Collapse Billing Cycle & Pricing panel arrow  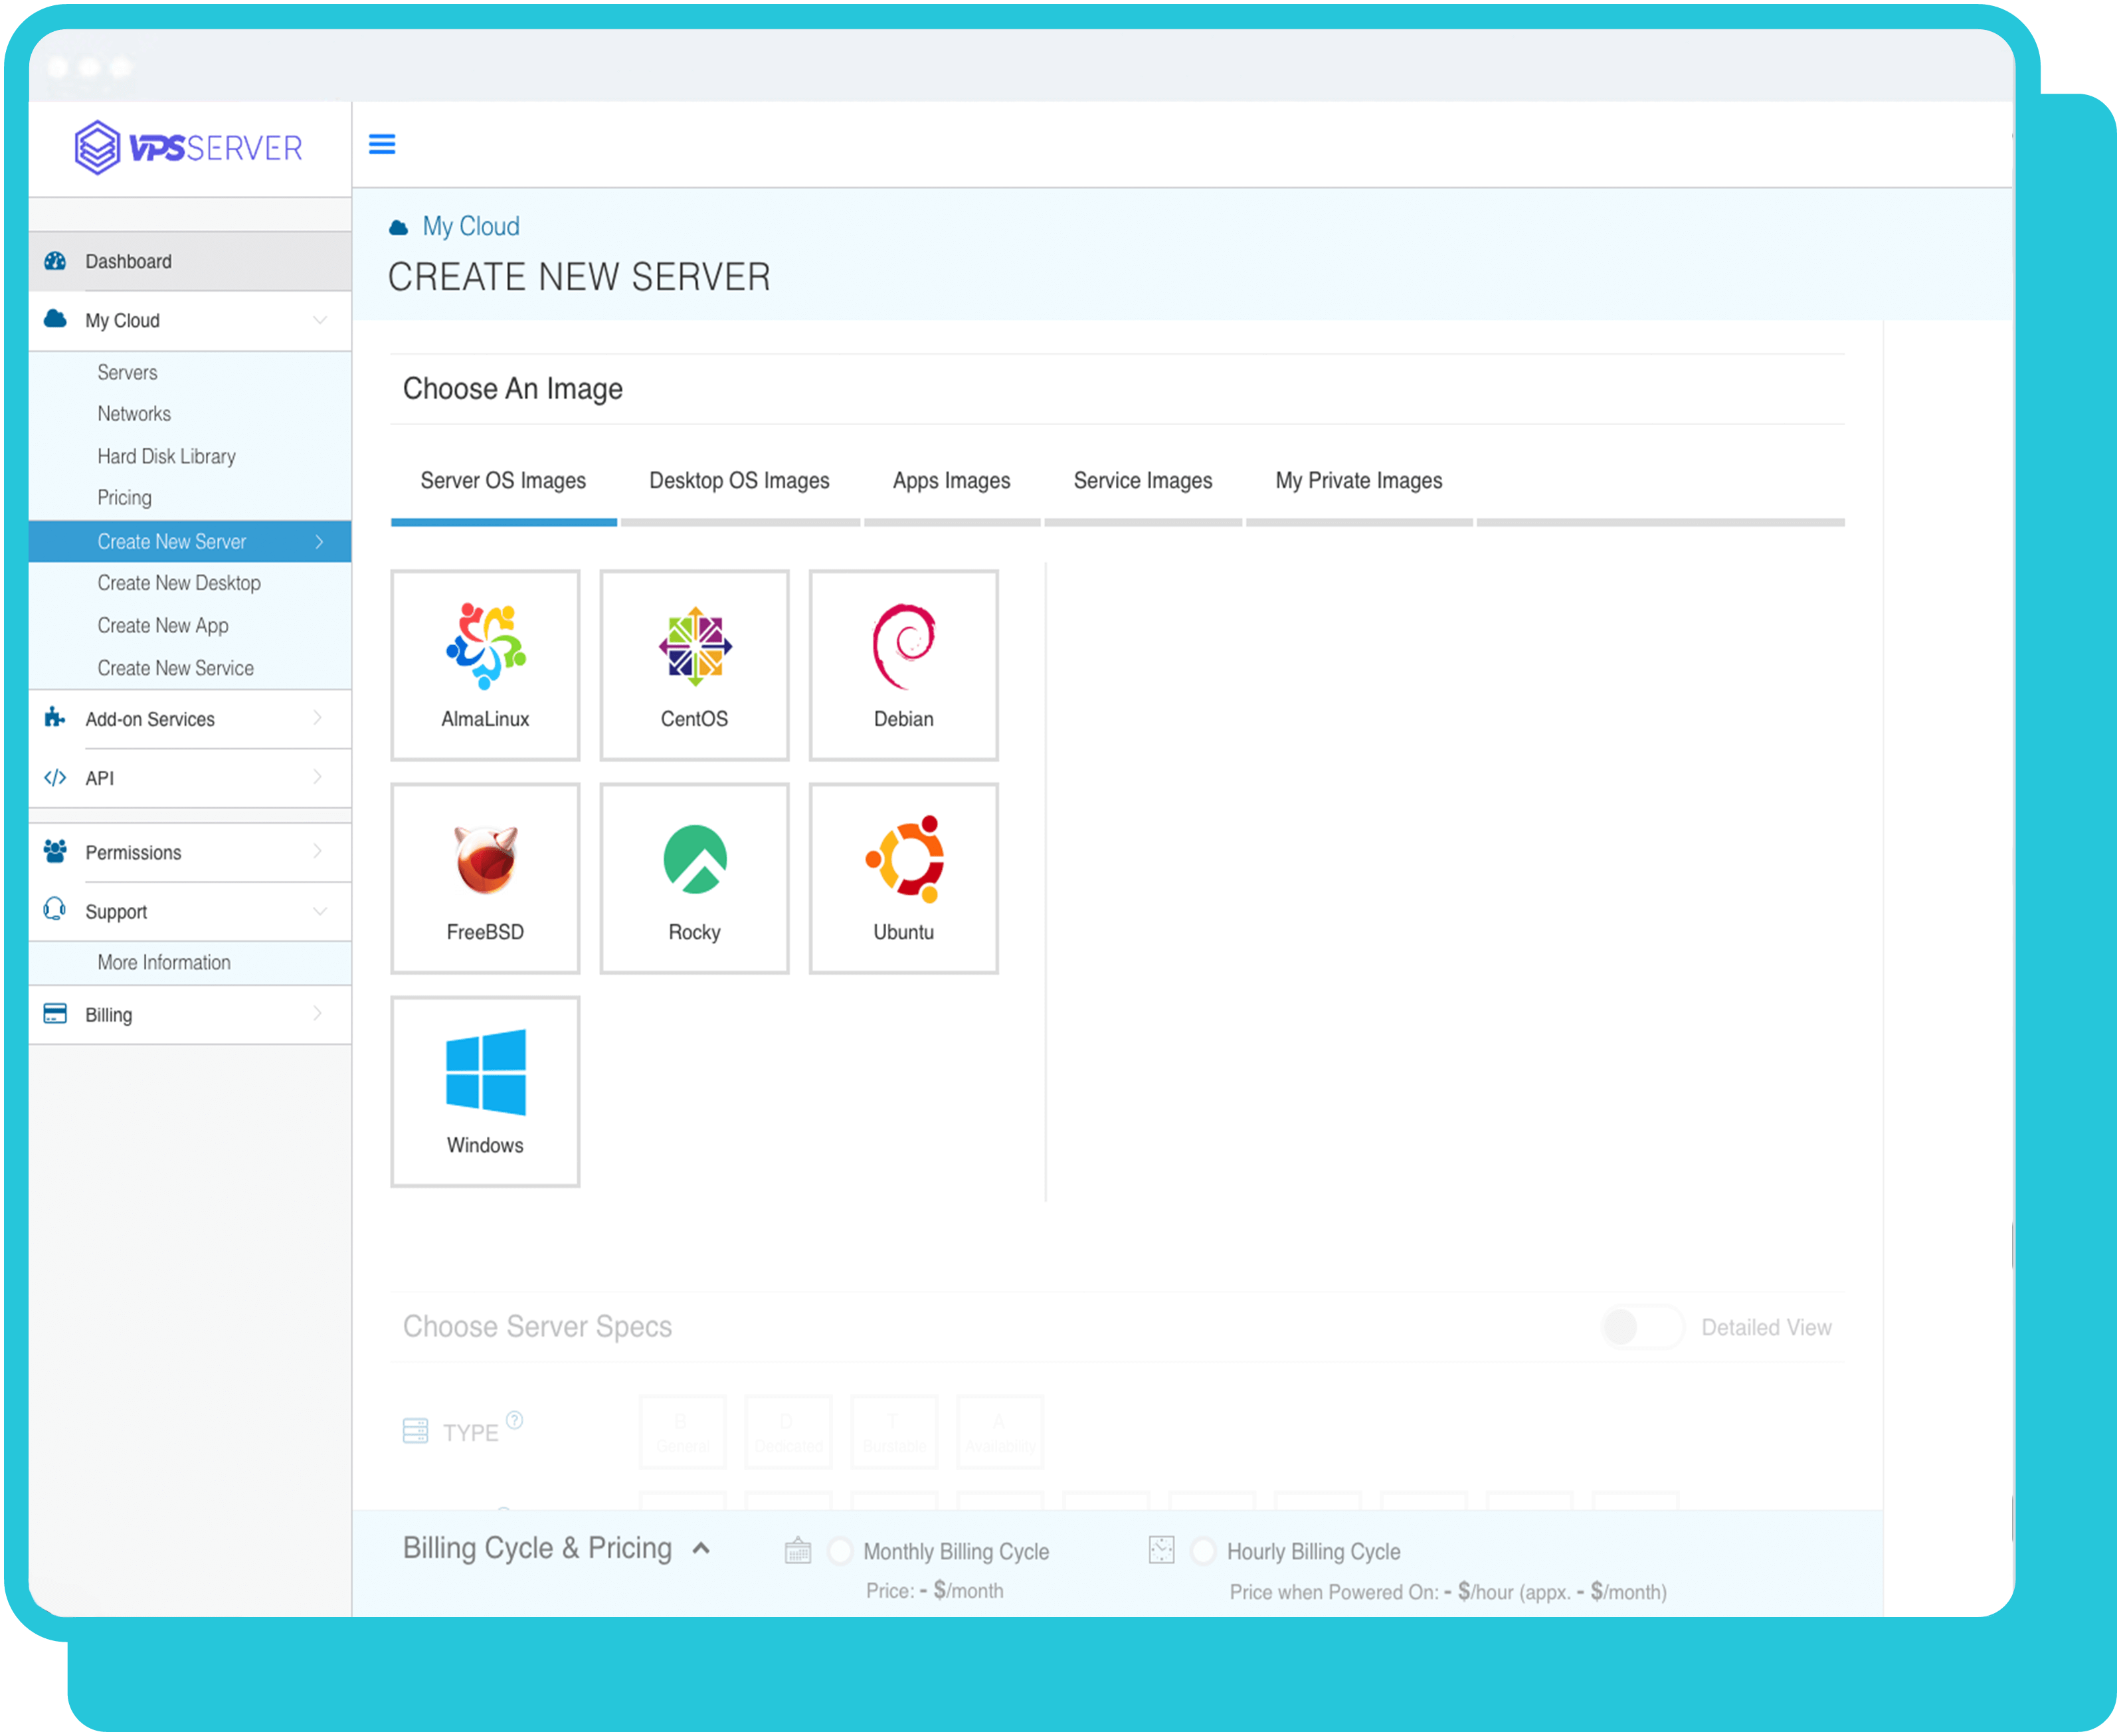[702, 1548]
